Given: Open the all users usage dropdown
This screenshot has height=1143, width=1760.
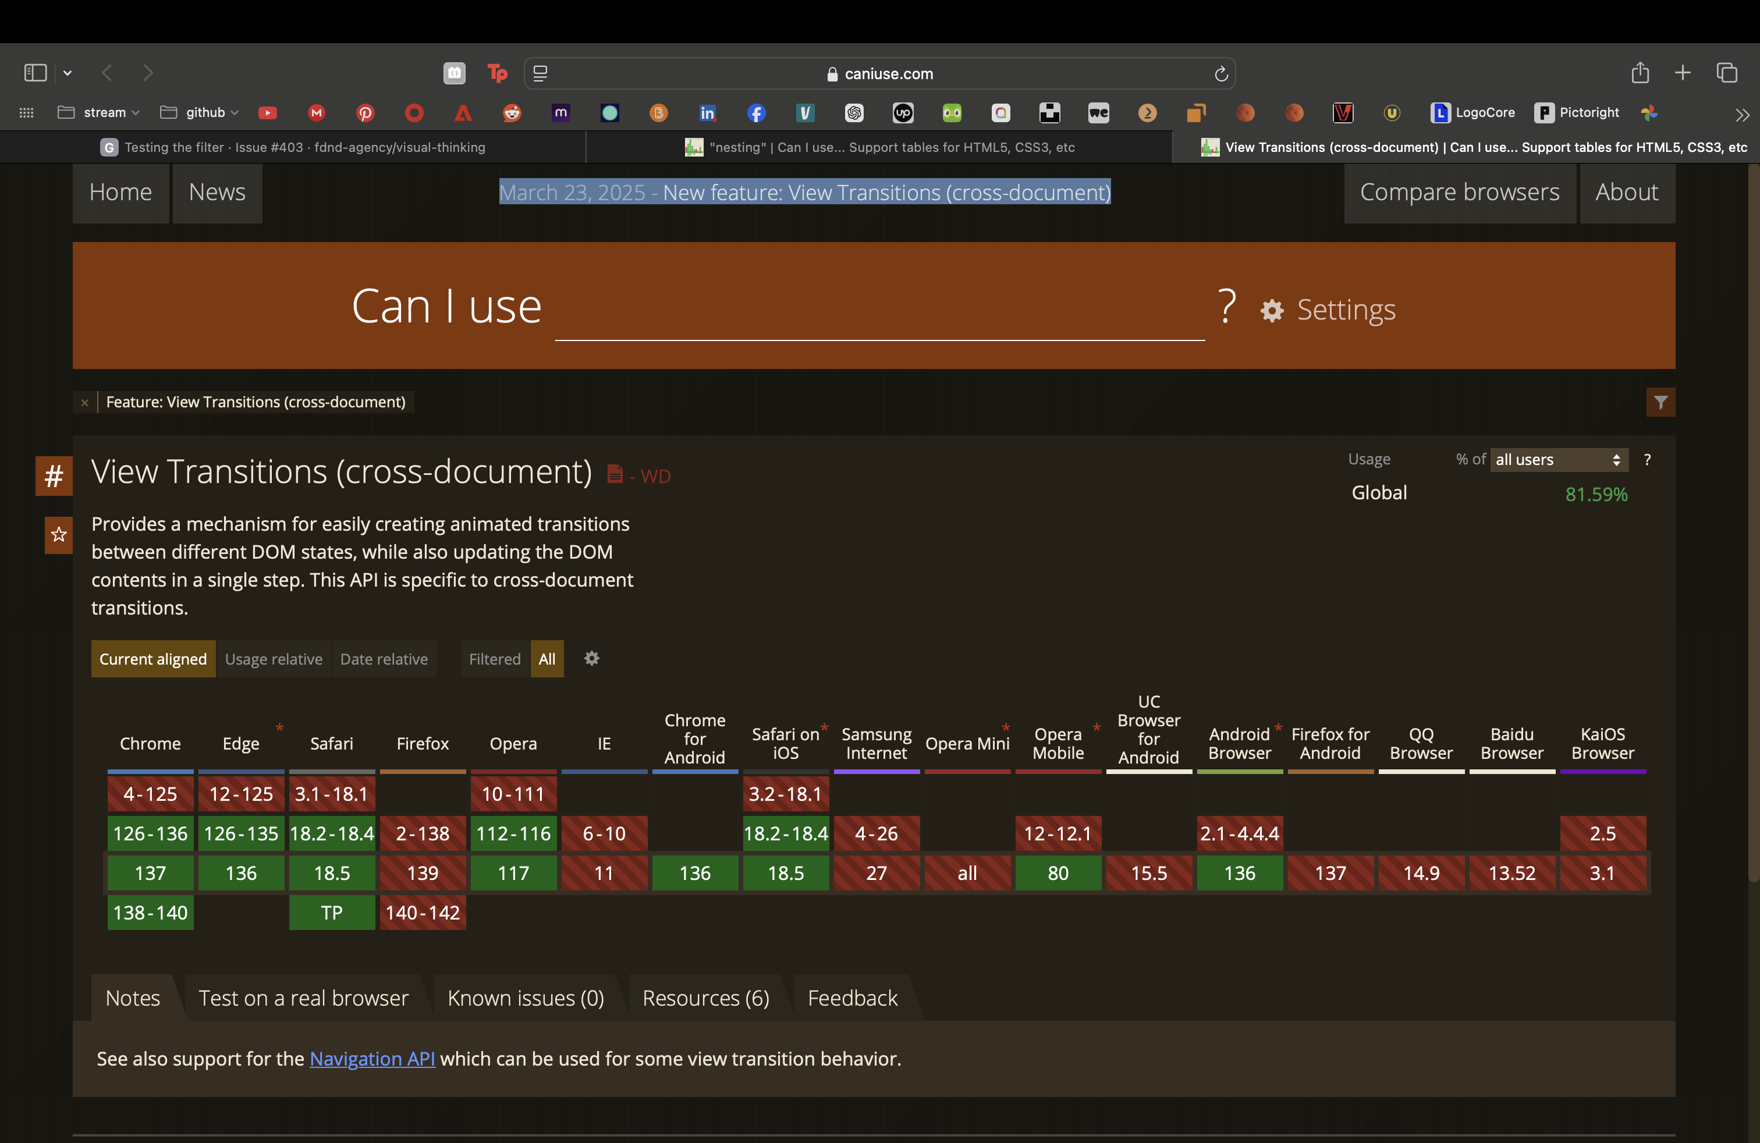Looking at the screenshot, I should [x=1559, y=460].
